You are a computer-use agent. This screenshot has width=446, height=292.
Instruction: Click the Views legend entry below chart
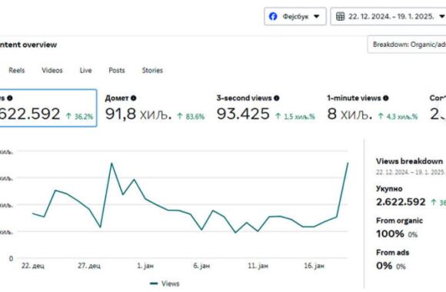165,284
